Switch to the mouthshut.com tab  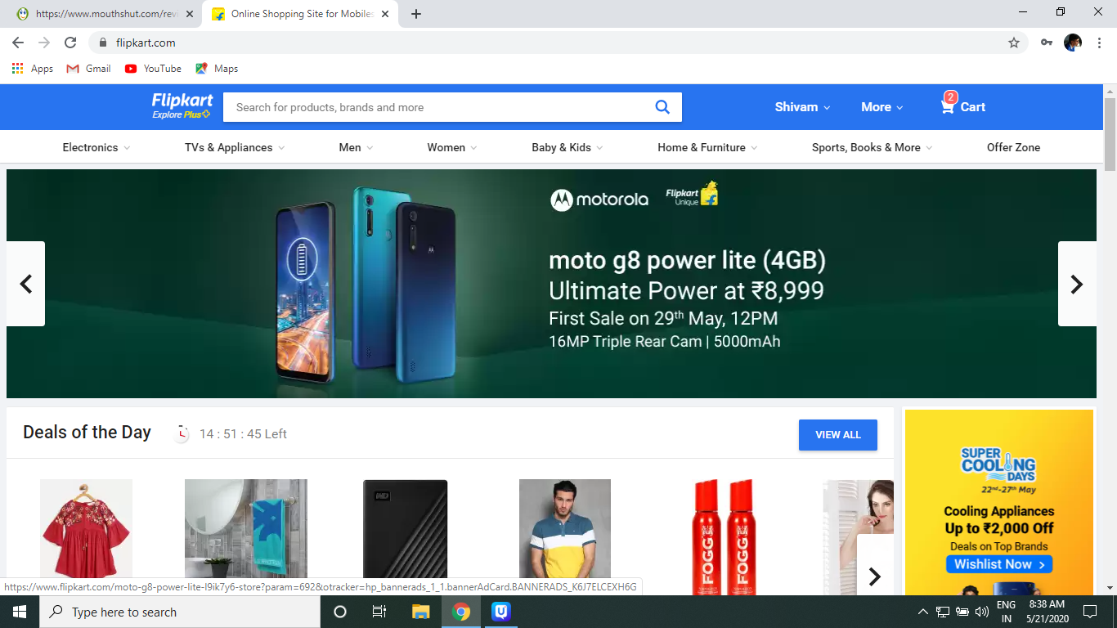click(106, 14)
